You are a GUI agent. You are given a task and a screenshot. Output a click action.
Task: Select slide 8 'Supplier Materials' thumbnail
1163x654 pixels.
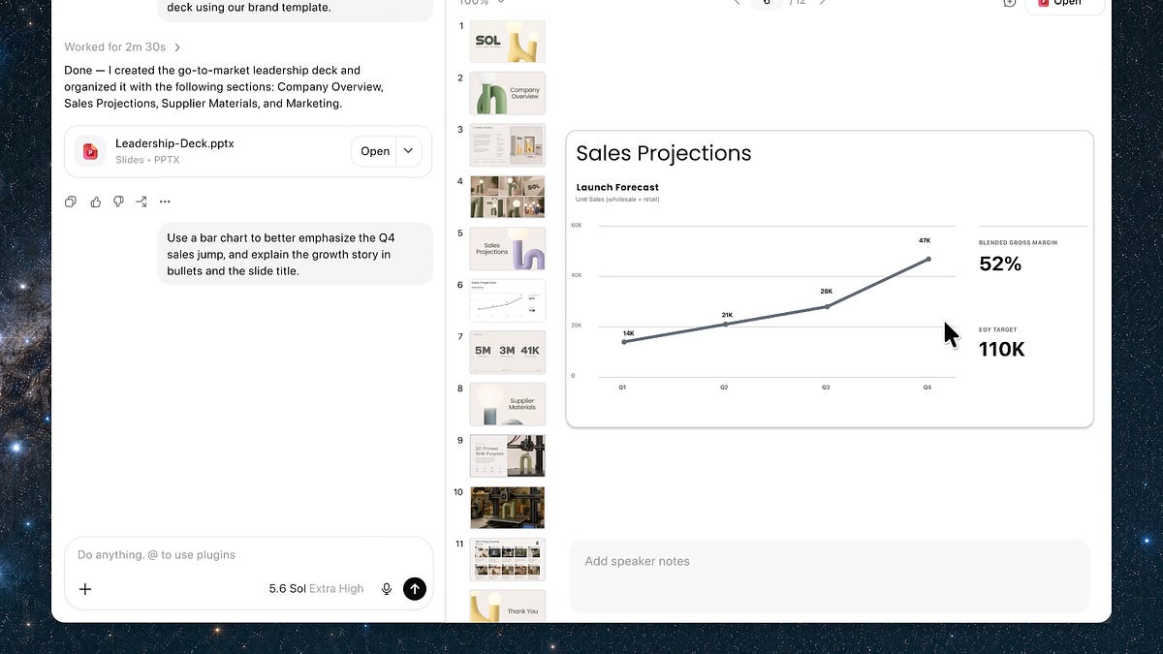tap(507, 404)
